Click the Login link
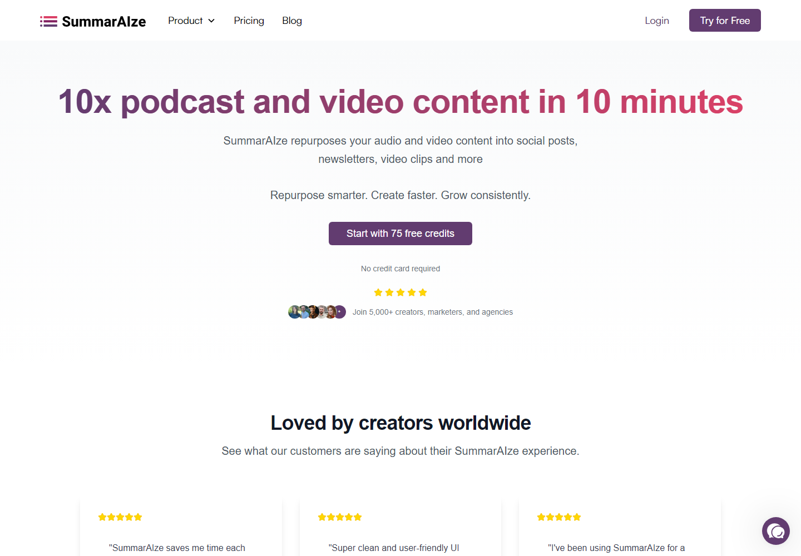The width and height of the screenshot is (801, 556). pos(657,21)
